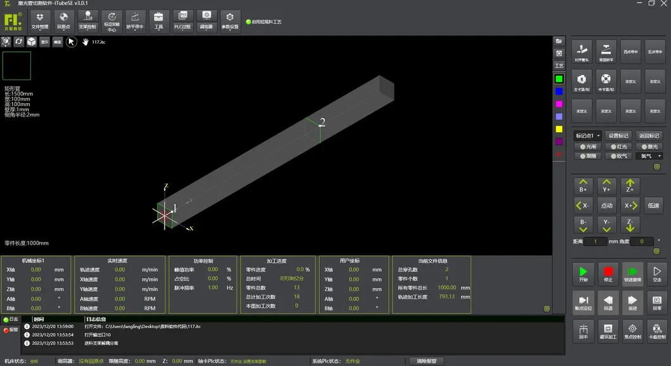Jog the Z+ axis up button
Image resolution: width=671 pixels, height=366 pixels.
(630, 186)
